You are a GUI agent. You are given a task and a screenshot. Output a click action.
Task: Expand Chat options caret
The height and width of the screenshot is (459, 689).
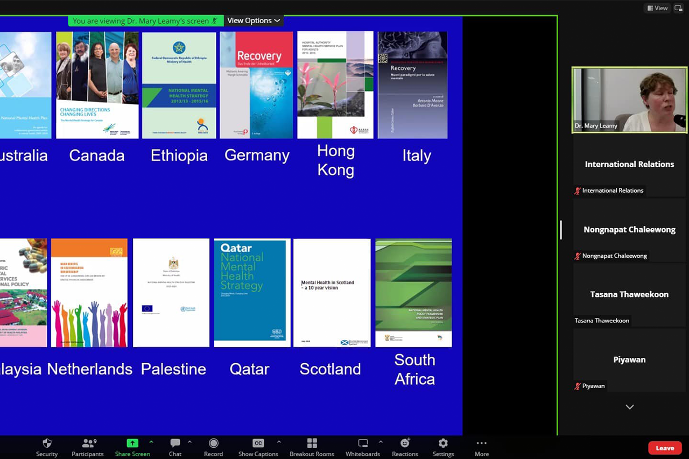click(189, 442)
